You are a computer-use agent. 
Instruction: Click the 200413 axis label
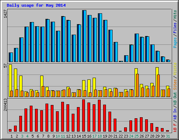point(5,105)
